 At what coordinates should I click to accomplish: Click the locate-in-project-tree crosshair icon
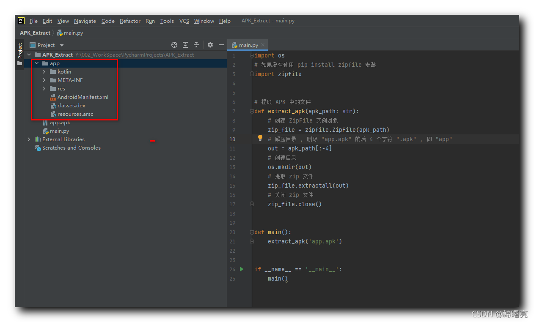coord(174,45)
